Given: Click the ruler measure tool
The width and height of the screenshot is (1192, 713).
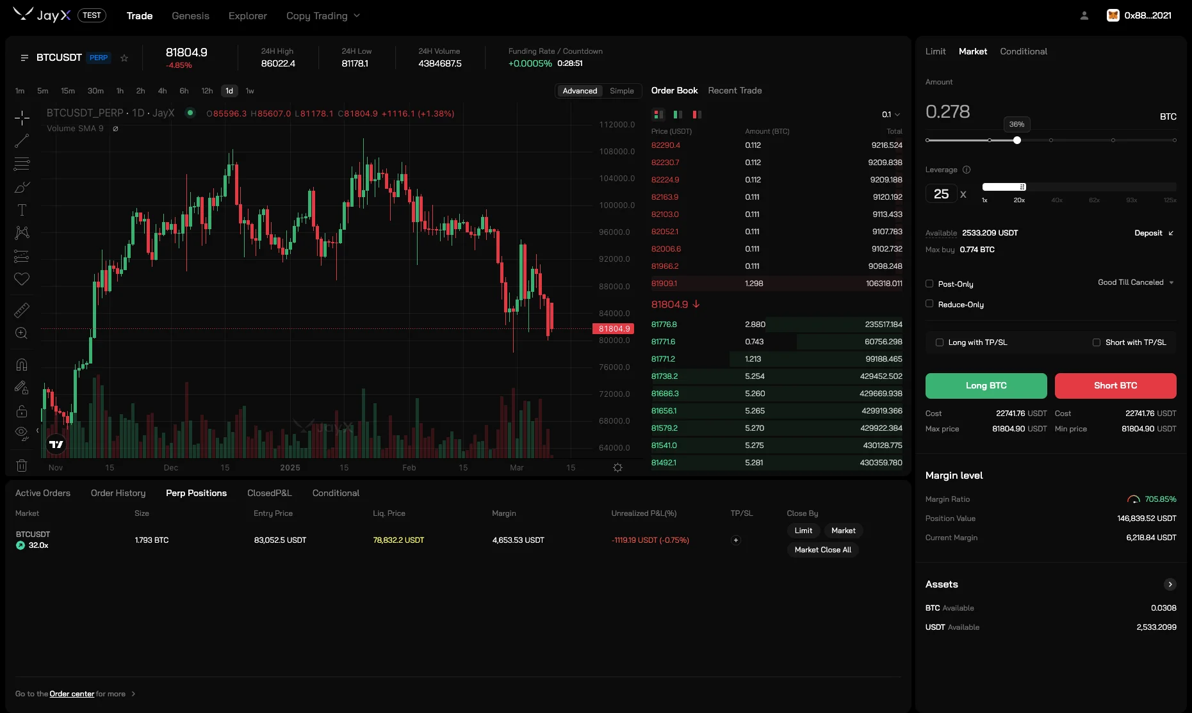Looking at the screenshot, I should (x=22, y=310).
